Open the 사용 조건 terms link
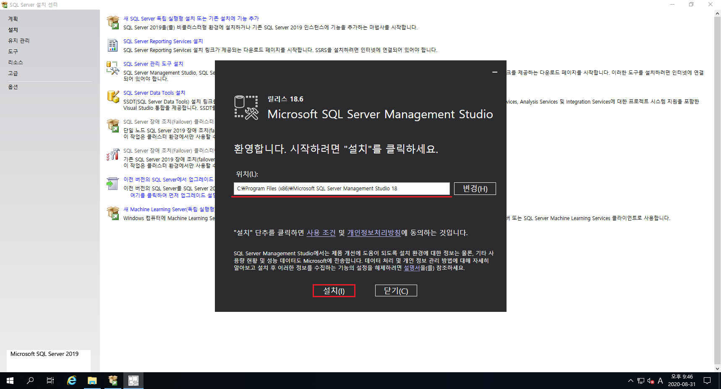This screenshot has height=389, width=721. click(321, 233)
